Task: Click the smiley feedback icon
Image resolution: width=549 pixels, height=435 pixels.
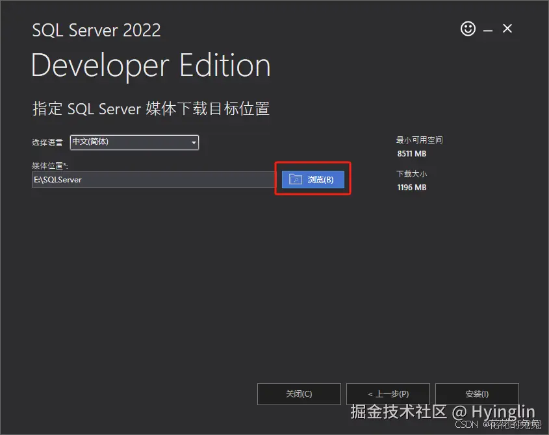Action: point(468,29)
